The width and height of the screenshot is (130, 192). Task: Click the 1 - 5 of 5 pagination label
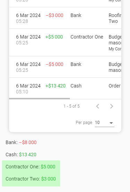point(72,106)
